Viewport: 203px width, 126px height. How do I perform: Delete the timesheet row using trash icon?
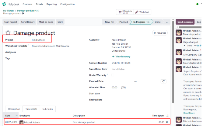pos(166,122)
